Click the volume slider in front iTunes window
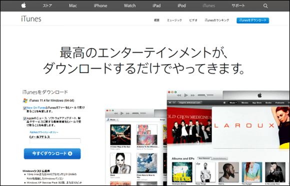This screenshot has height=186, width=290. (205, 95)
